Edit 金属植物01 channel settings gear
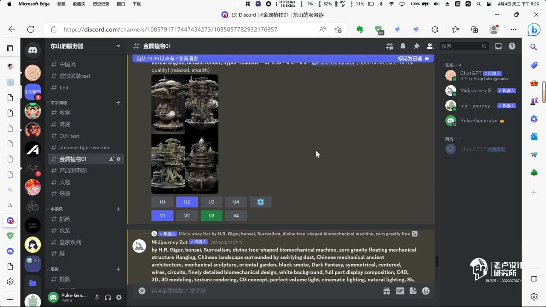 point(119,159)
